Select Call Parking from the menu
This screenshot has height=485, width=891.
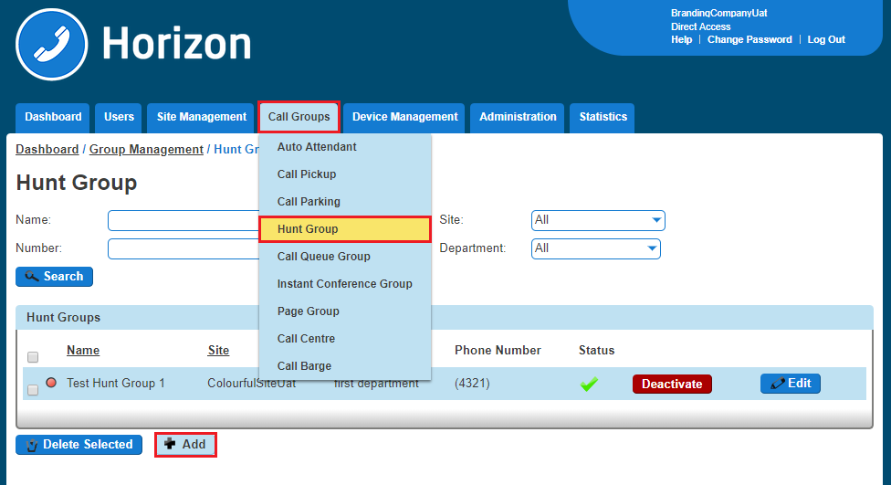tap(345, 201)
